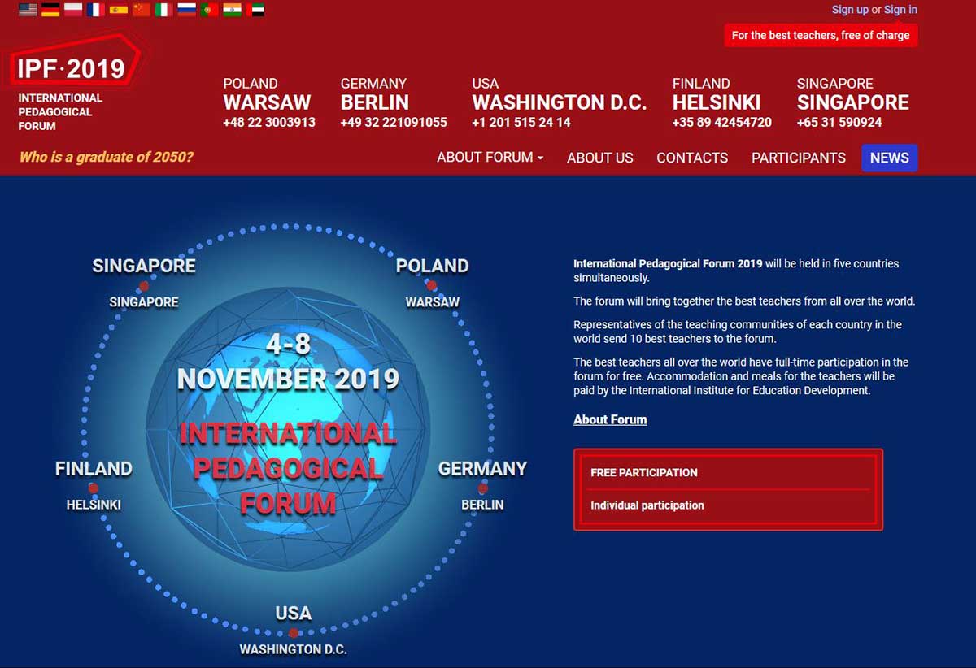The height and width of the screenshot is (668, 976).
Task: Click the Individual participation option
Action: pos(647,505)
